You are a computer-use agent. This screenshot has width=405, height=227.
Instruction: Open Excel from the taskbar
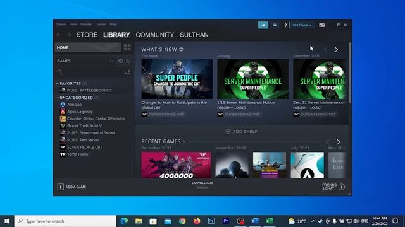pyautogui.click(x=270, y=221)
